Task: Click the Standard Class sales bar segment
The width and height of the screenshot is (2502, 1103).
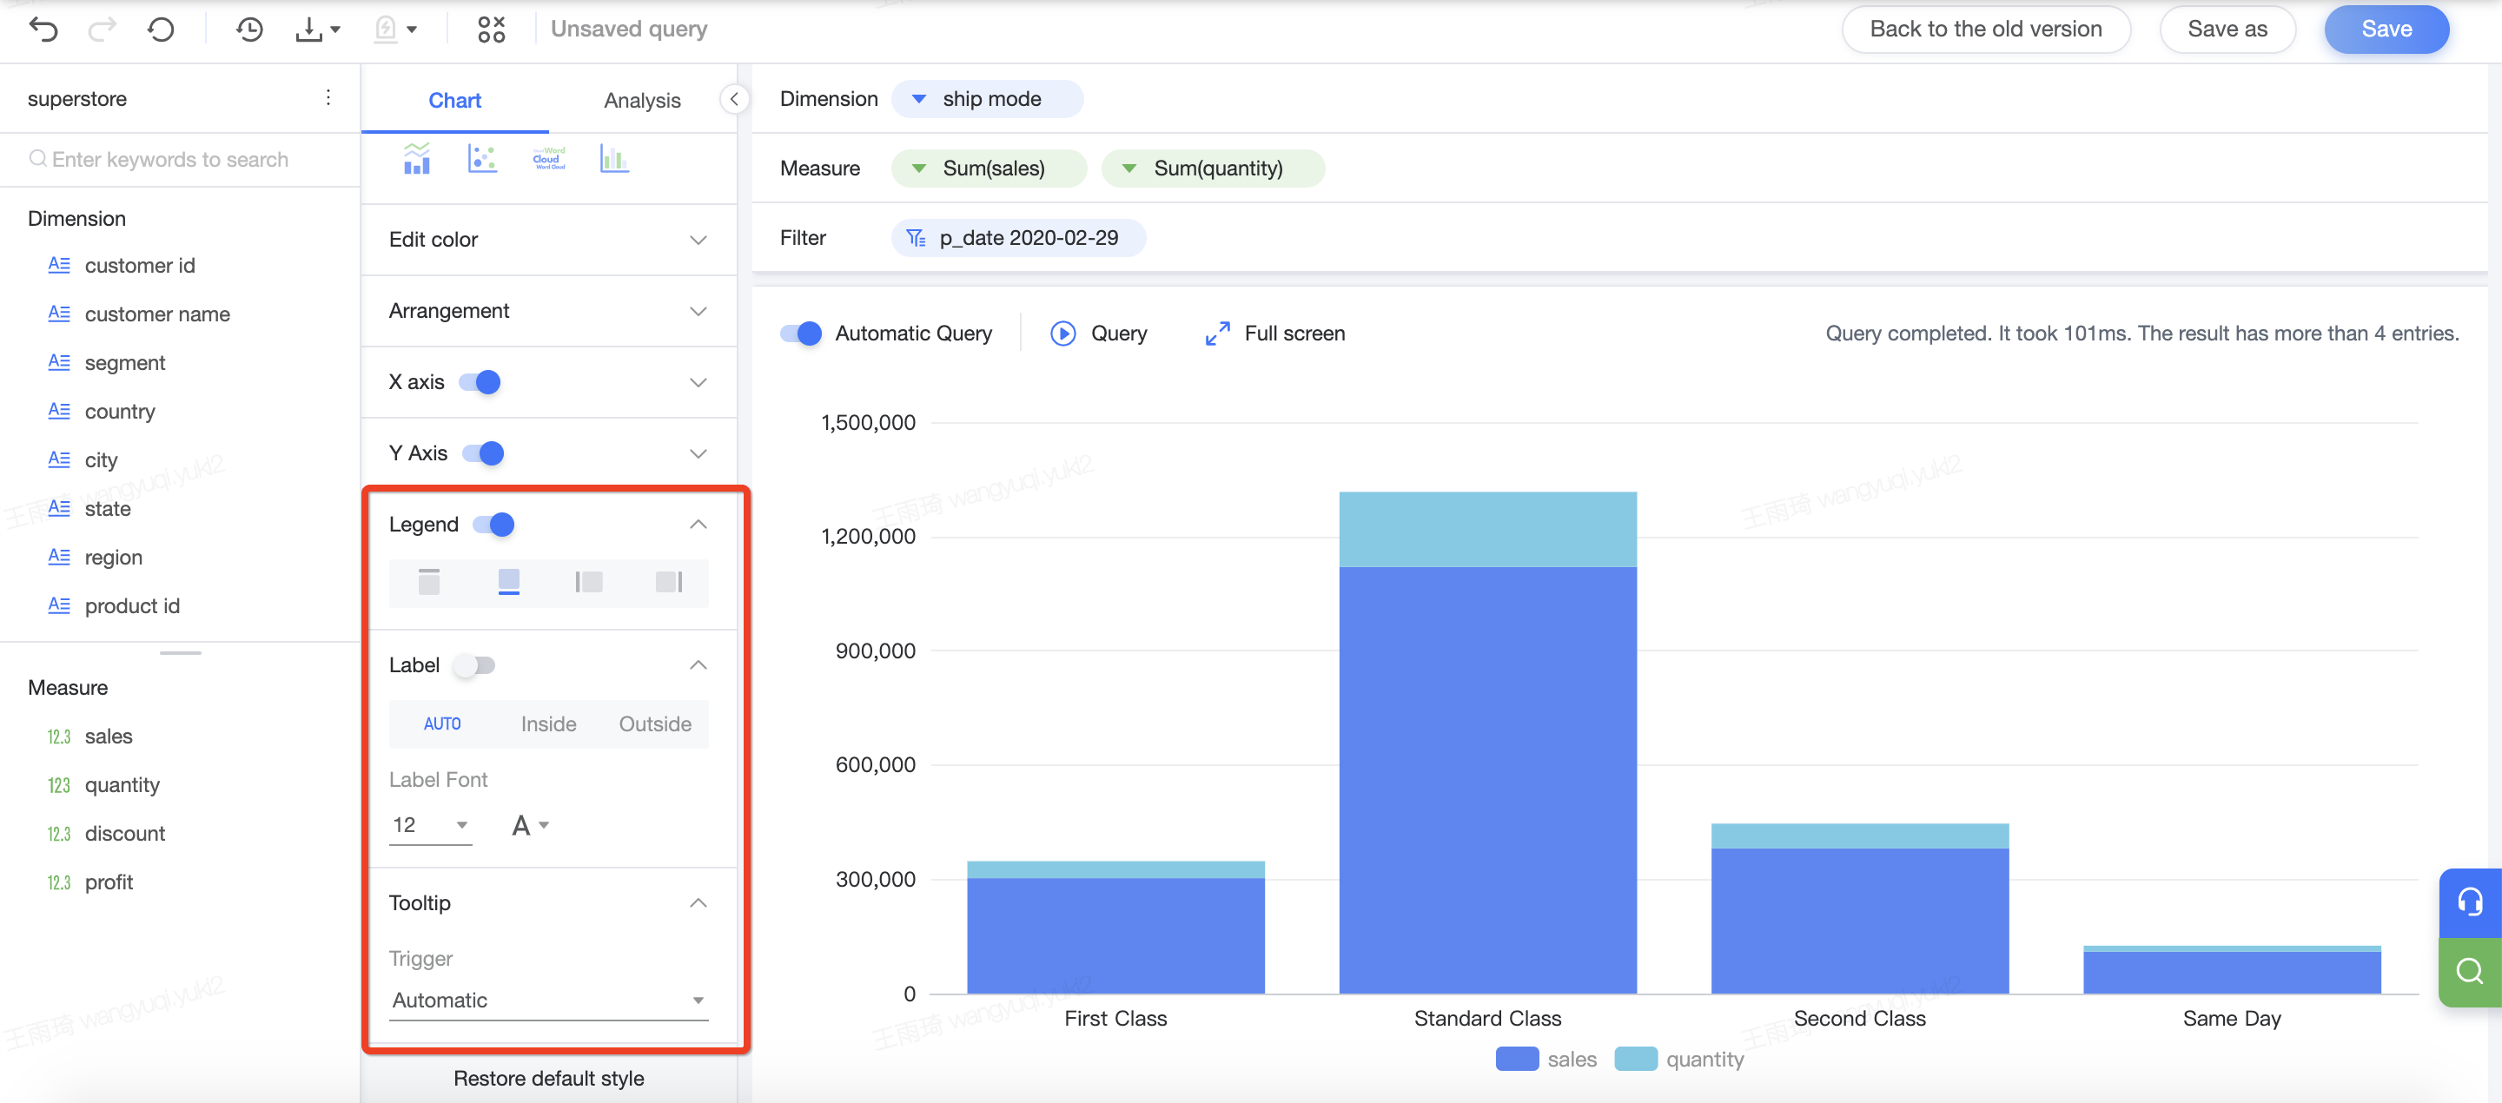Action: (1488, 780)
